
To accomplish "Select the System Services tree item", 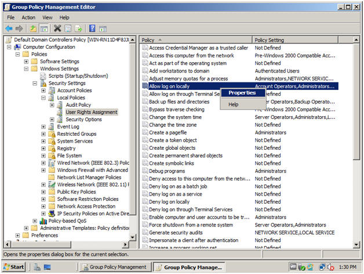I will coord(75,141).
